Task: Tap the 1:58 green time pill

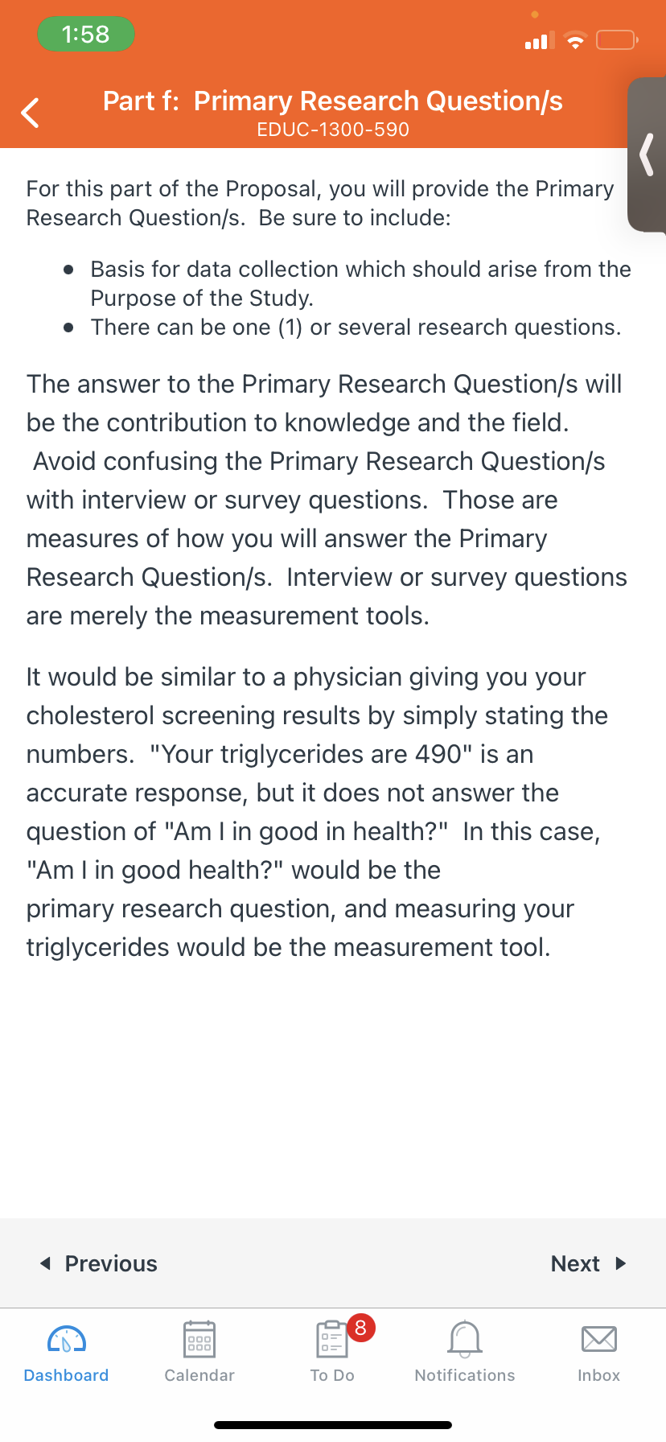Action: tap(86, 34)
